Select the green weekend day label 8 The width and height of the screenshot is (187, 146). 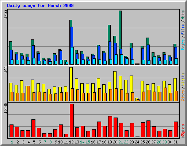click(x=50, y=142)
